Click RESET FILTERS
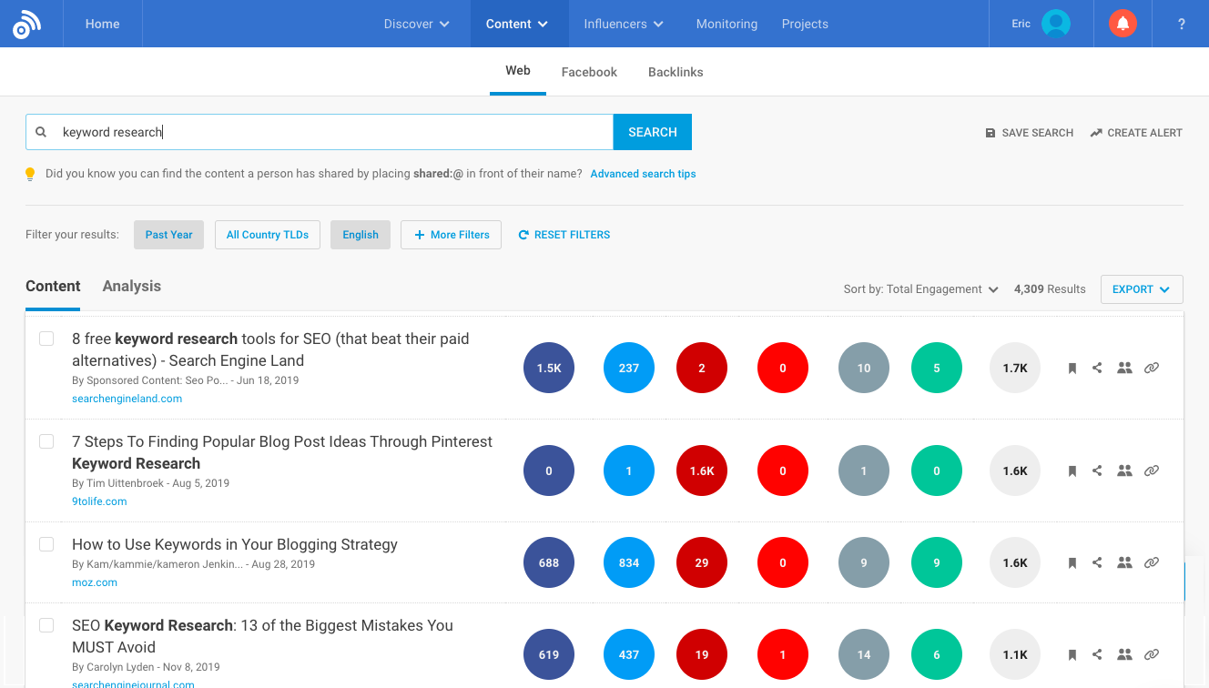The image size is (1209, 688). [564, 235]
